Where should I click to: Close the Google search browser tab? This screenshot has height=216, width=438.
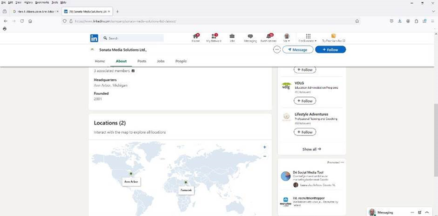tap(57, 12)
